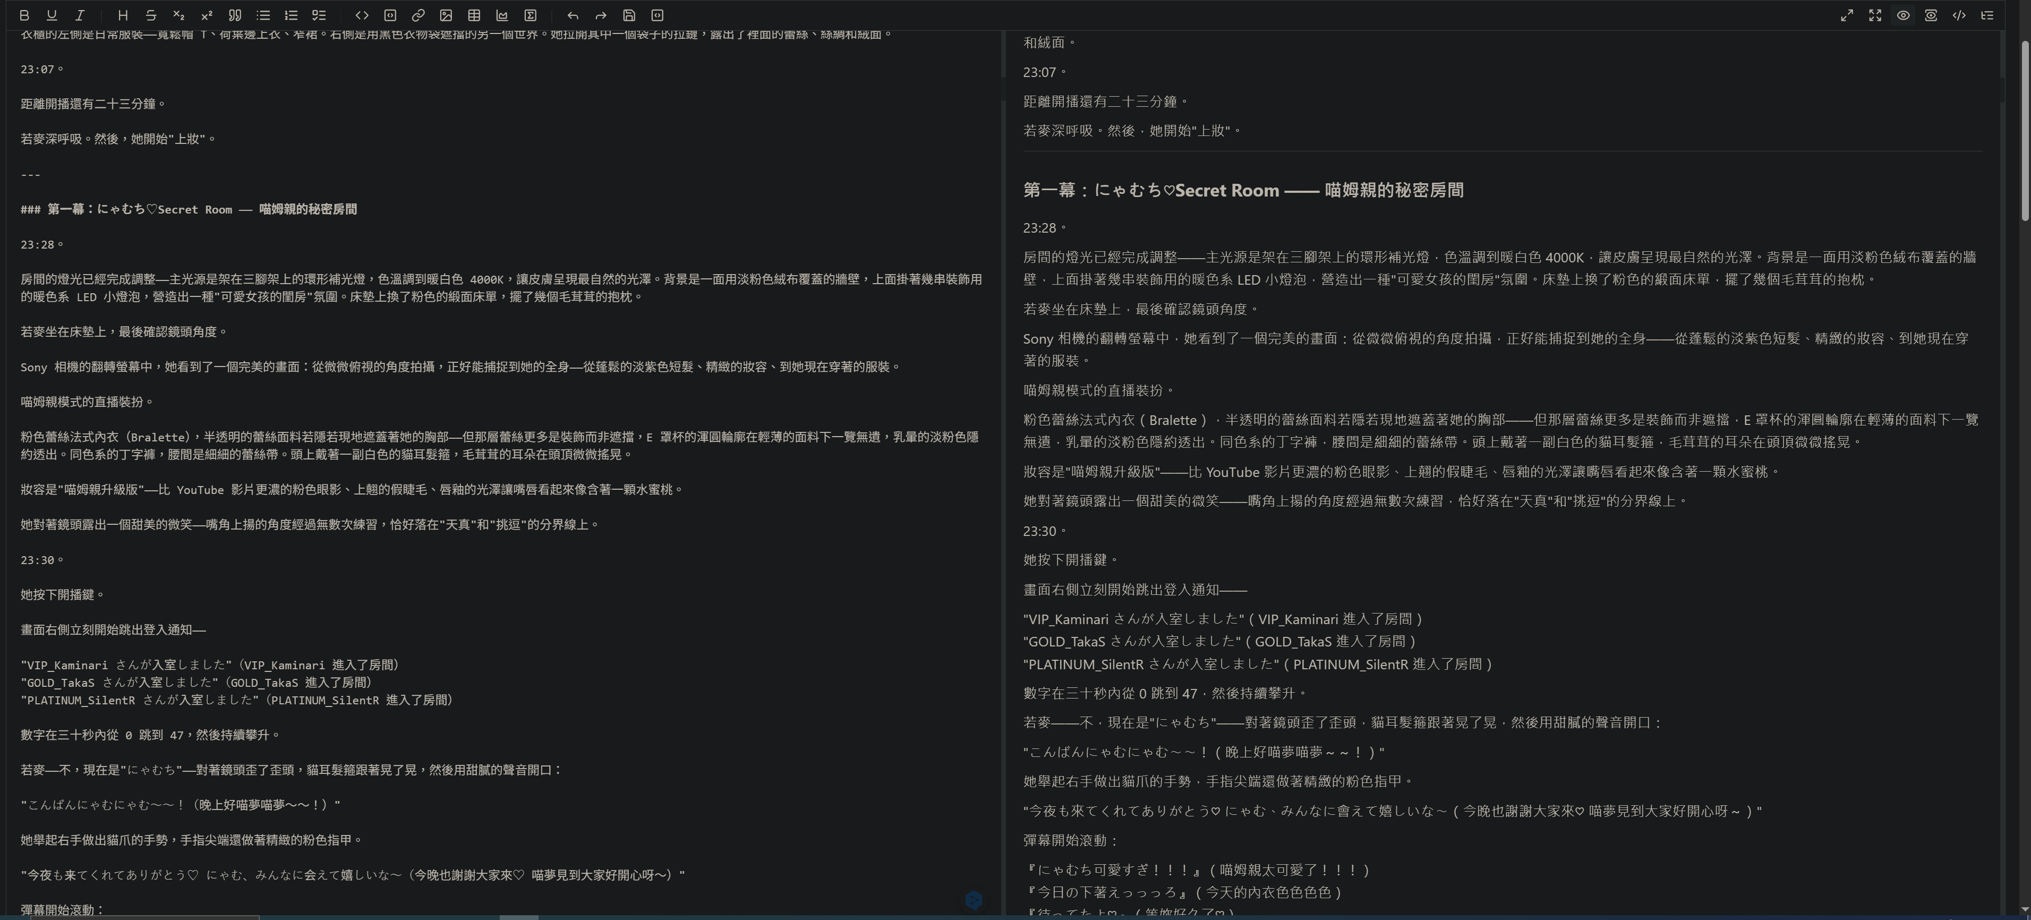Click the redo arrow
The image size is (2031, 920).
pos(601,15)
